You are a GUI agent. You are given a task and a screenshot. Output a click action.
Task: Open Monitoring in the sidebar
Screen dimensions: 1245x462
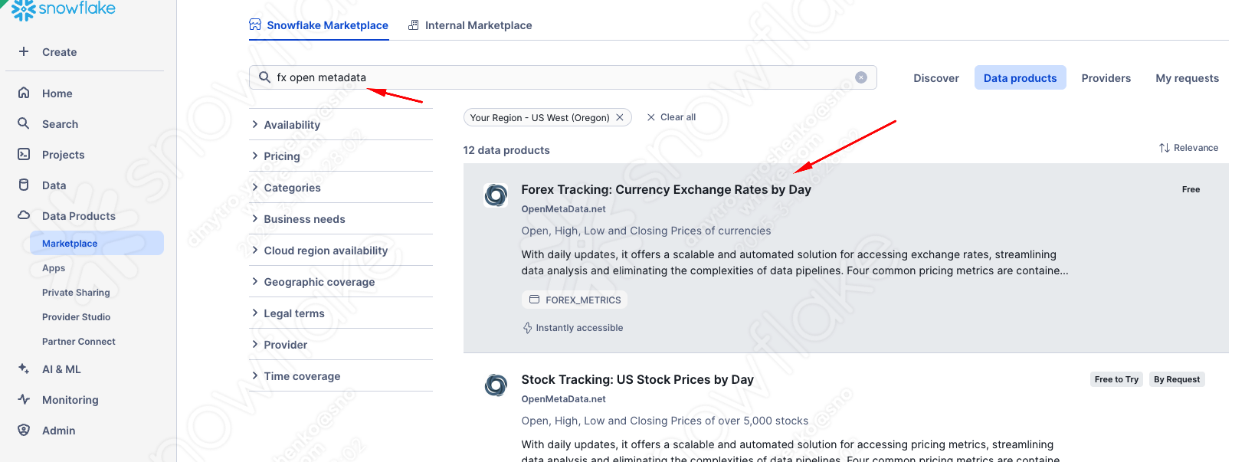pyautogui.click(x=70, y=400)
